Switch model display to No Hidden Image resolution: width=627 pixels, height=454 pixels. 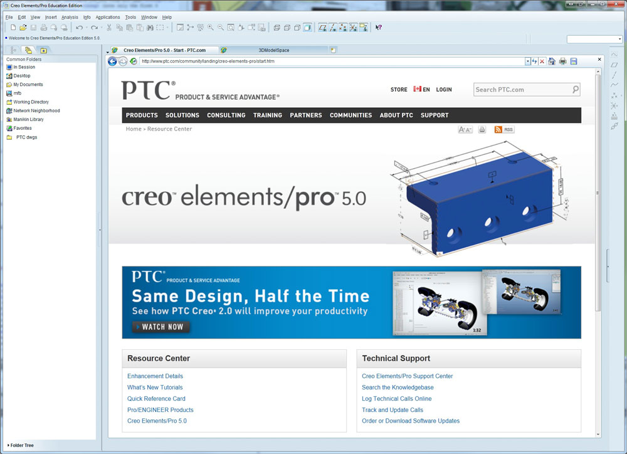click(297, 28)
